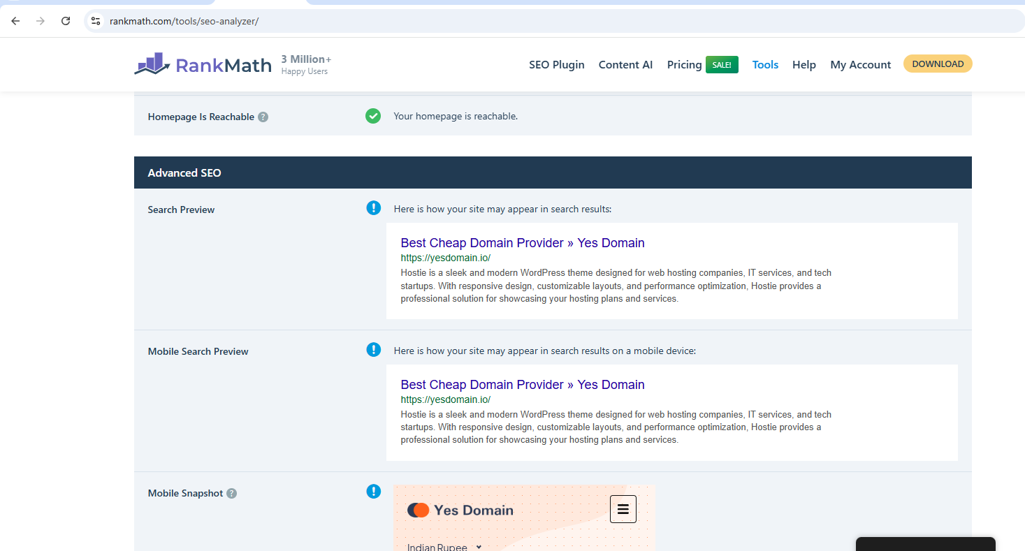Click the '3 Million+ Happy Users' text
Image resolution: width=1025 pixels, height=551 pixels.
click(306, 64)
